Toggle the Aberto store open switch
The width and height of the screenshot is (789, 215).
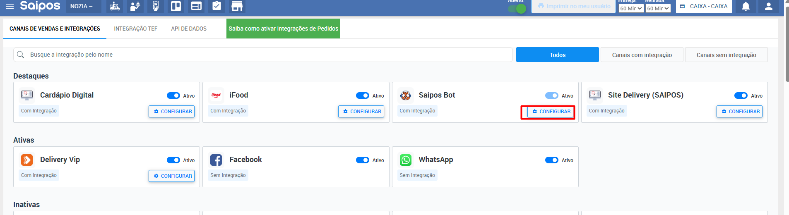coord(517,8)
